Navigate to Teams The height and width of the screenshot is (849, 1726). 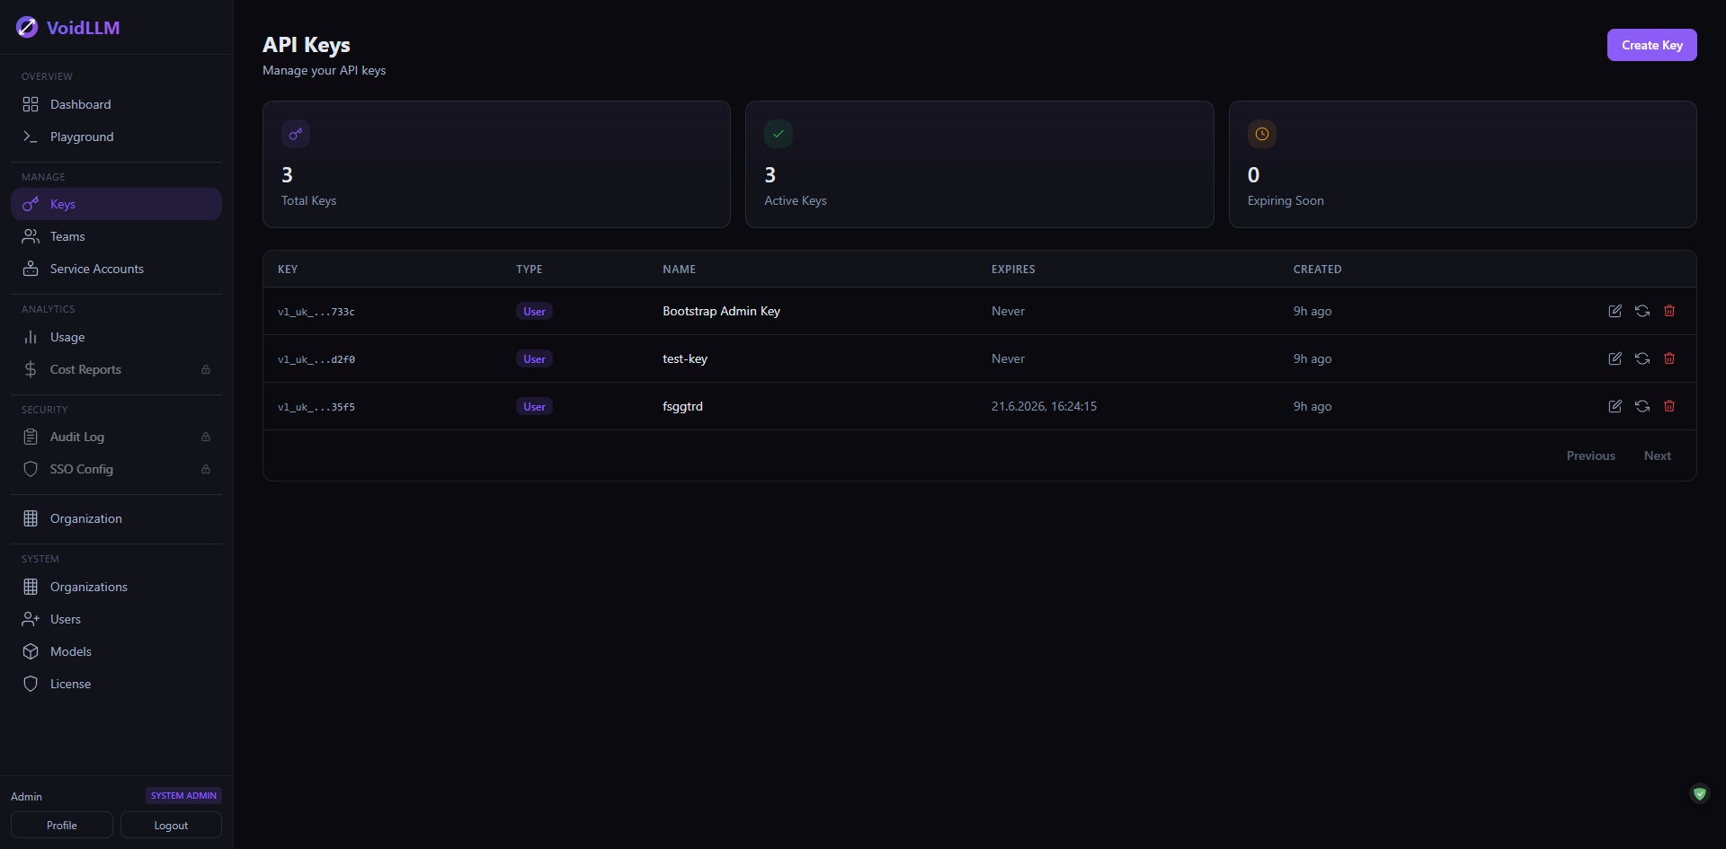(x=116, y=236)
